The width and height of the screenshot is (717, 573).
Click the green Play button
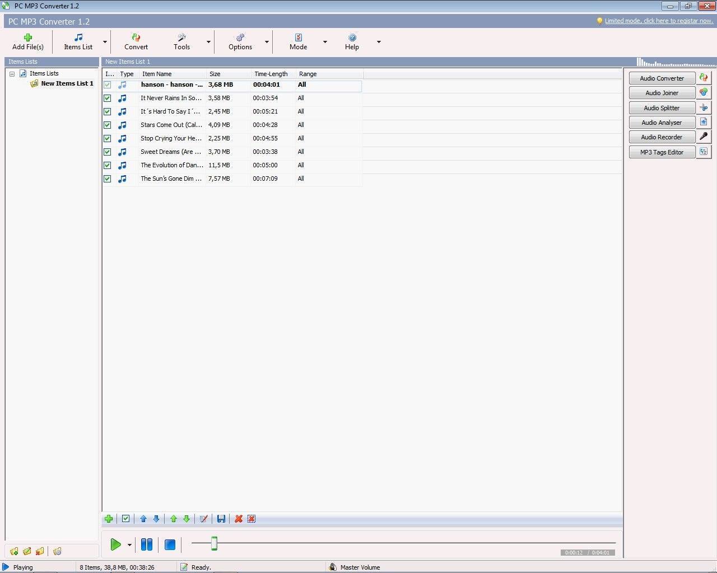tap(115, 544)
